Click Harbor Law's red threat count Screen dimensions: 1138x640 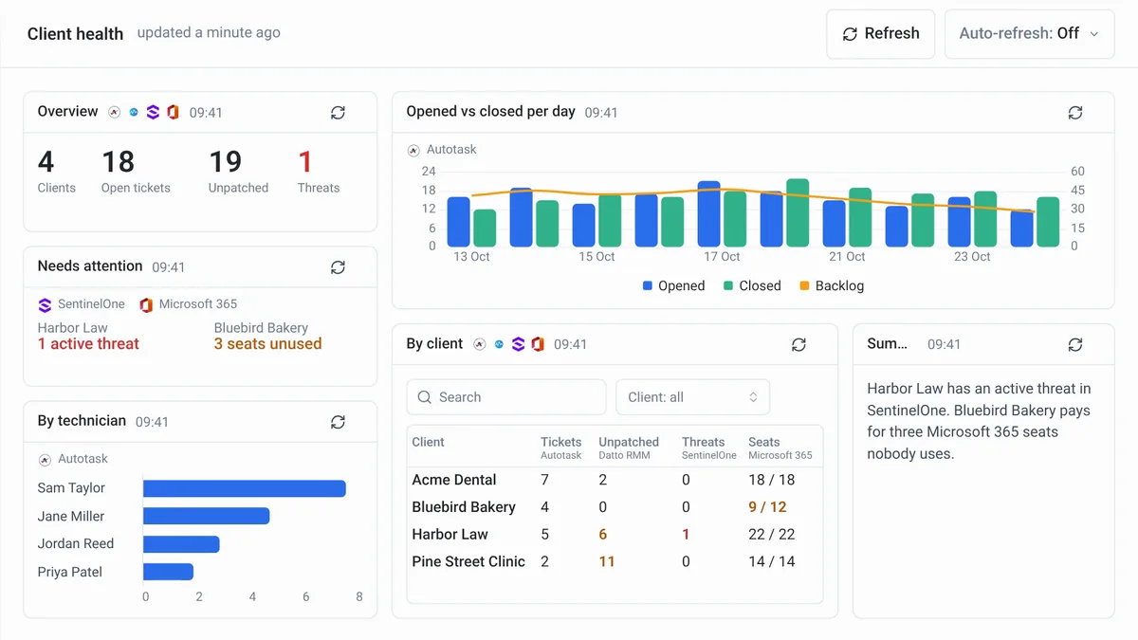(x=686, y=535)
